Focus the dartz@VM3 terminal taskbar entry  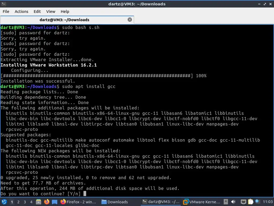pos(161,202)
